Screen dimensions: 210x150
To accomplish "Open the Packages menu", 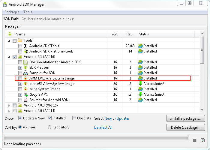I will (x=12, y=12).
